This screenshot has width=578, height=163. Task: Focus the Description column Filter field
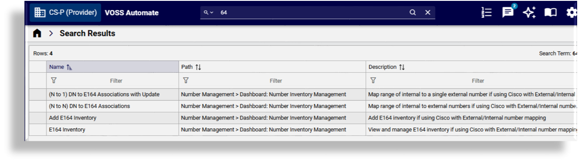[478, 81]
